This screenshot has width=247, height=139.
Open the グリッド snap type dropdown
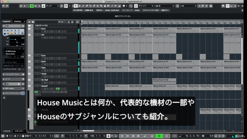(x=146, y=6)
